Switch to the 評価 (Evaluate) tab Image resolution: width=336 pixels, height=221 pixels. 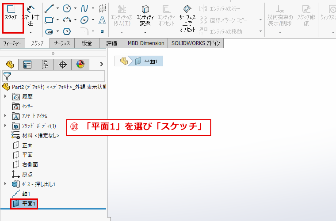click(x=112, y=43)
